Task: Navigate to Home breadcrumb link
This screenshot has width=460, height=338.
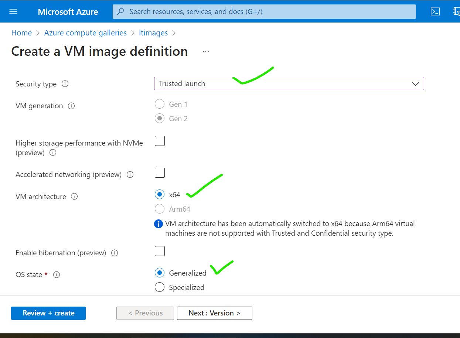Action: coord(21,33)
